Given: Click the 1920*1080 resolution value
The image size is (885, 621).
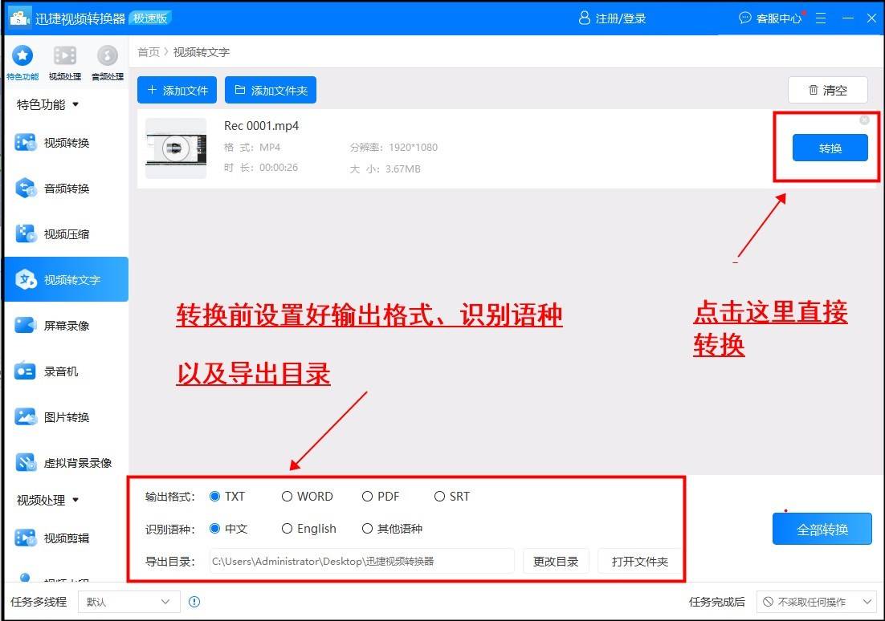Looking at the screenshot, I should 413,147.
